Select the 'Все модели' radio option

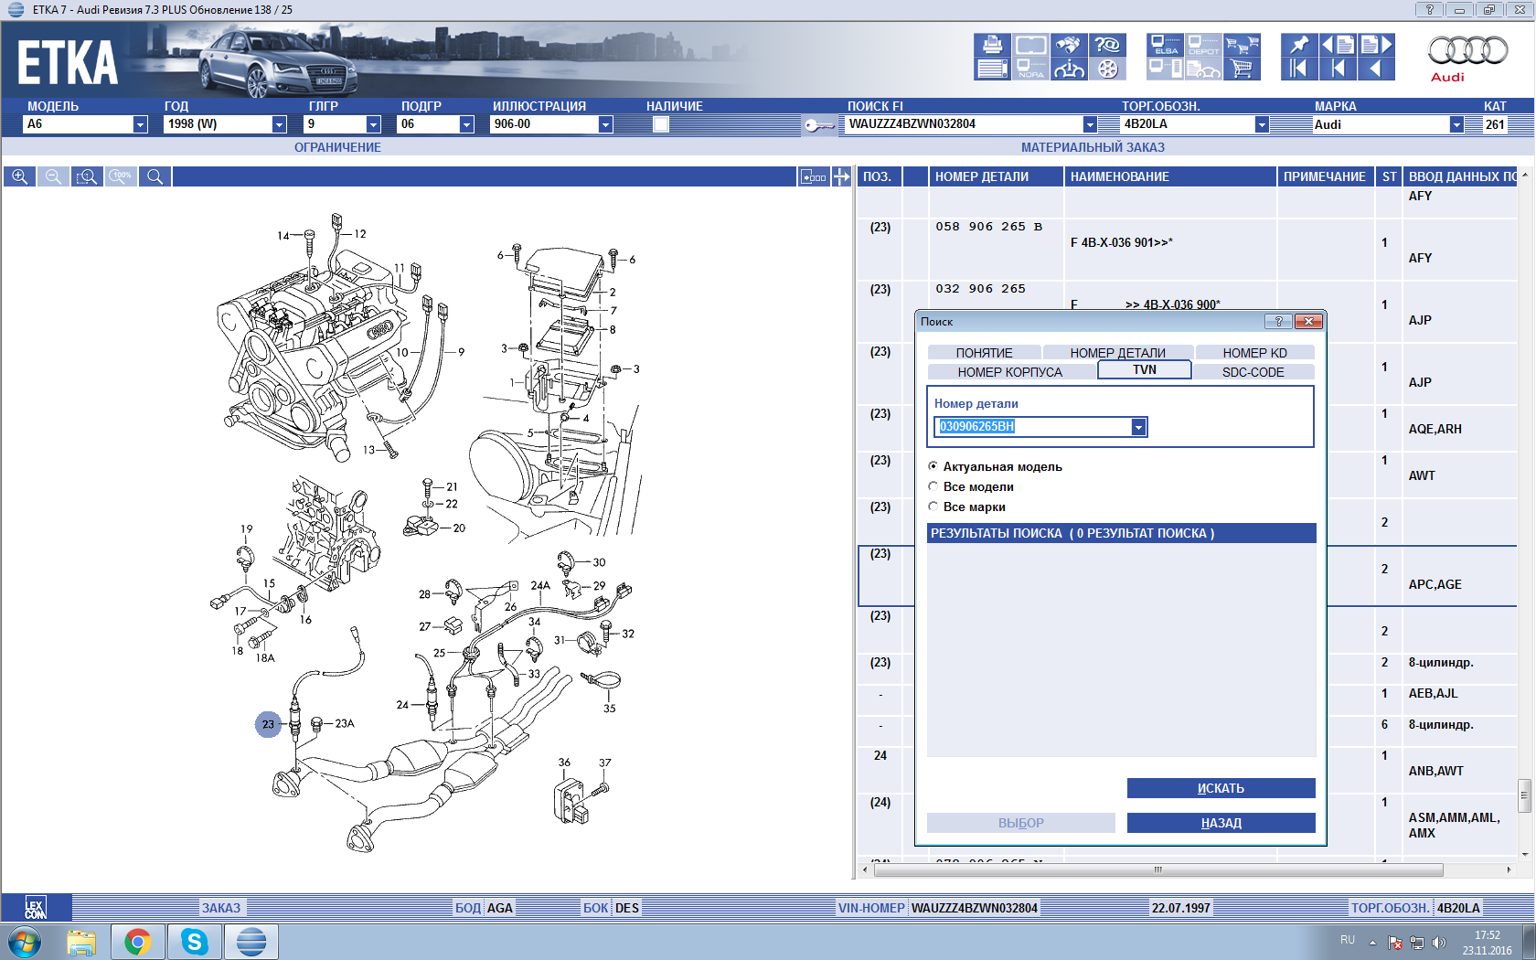coord(933,486)
